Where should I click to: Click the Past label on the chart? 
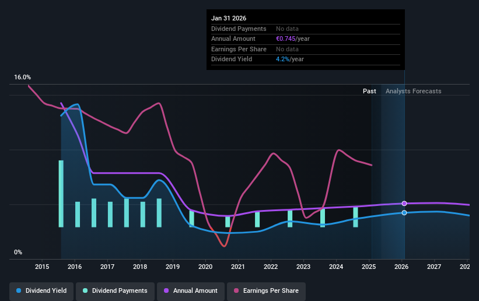[x=369, y=91]
